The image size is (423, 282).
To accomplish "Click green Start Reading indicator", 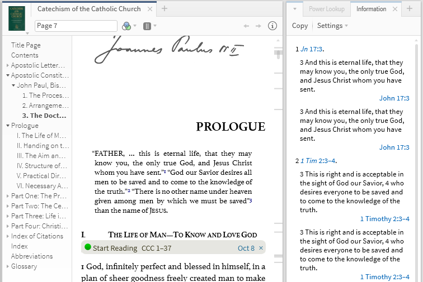I will click(x=88, y=247).
